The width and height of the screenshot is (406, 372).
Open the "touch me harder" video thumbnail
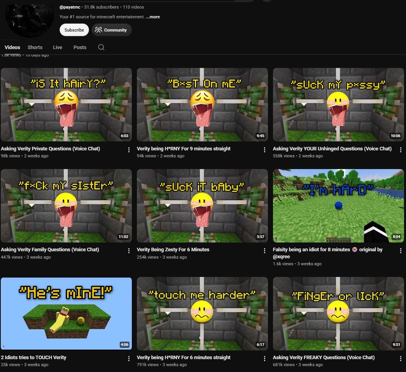202,314
